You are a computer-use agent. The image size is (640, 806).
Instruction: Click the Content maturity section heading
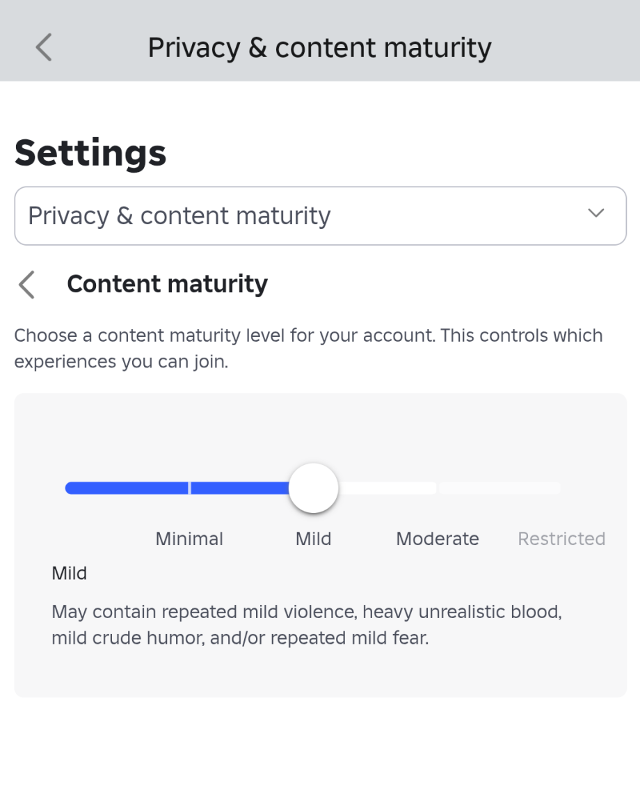coord(167,284)
